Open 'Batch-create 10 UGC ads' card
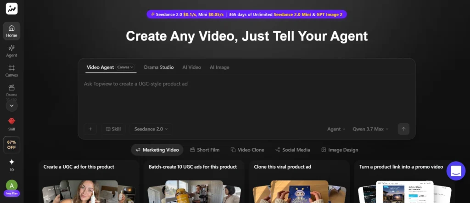The width and height of the screenshot is (470, 203). click(x=194, y=181)
